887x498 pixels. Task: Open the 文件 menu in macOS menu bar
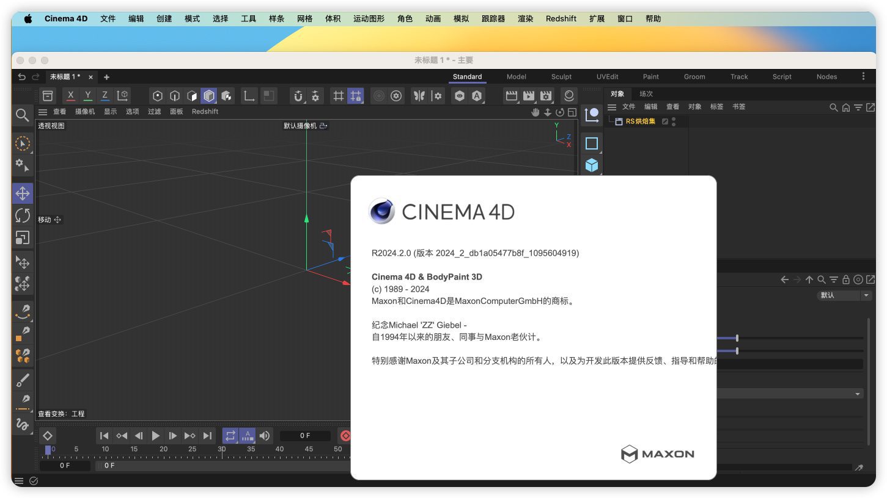[108, 19]
